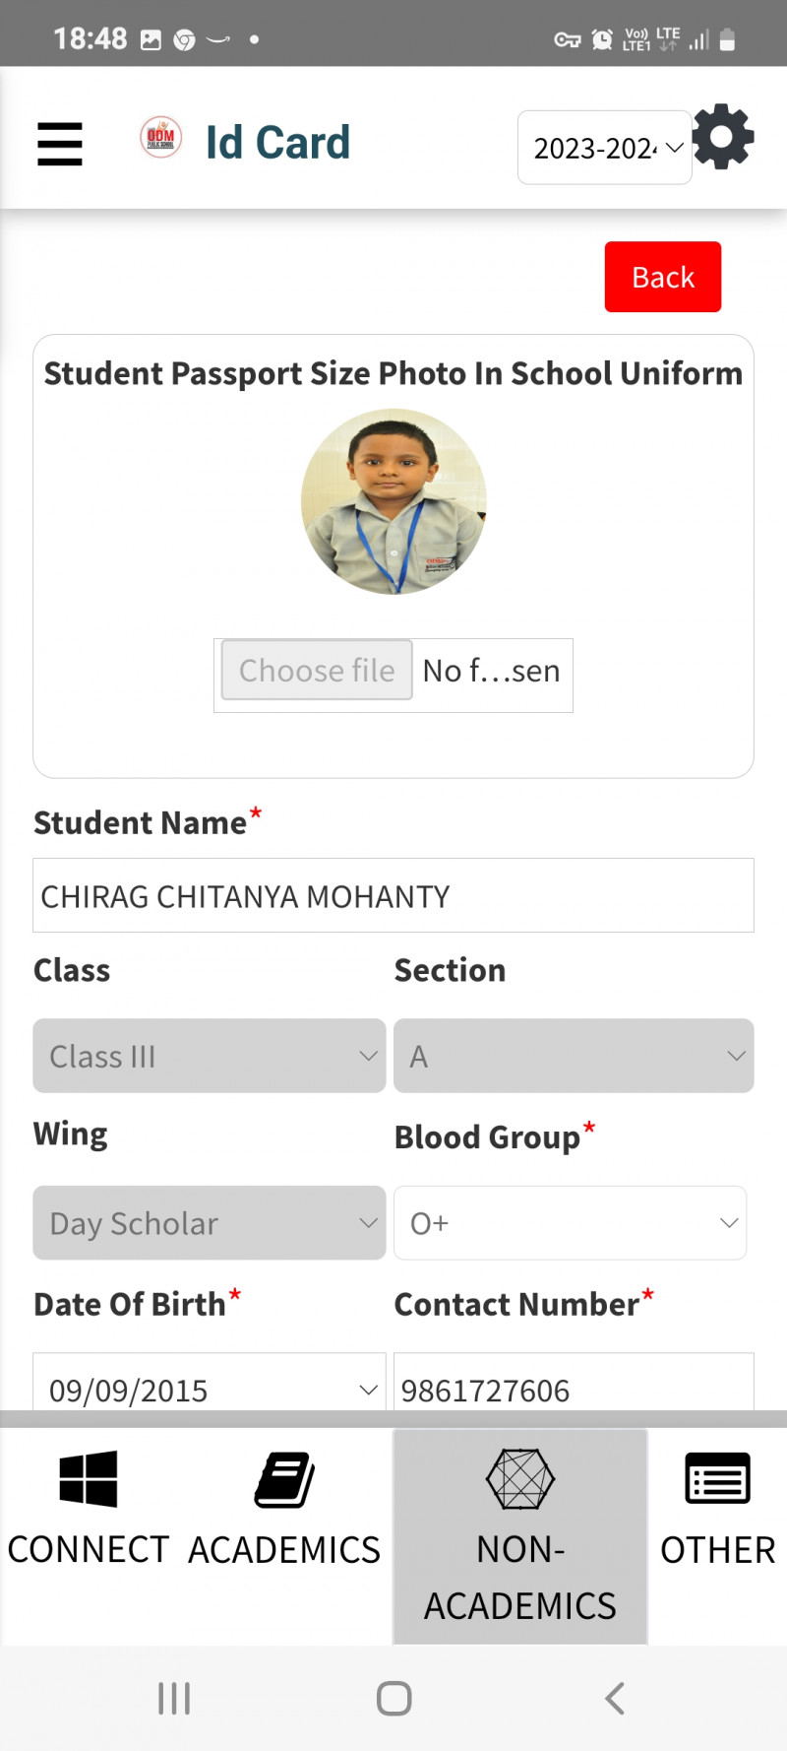Open the hamburger navigation menu
This screenshot has width=787, height=1751.
click(x=60, y=144)
